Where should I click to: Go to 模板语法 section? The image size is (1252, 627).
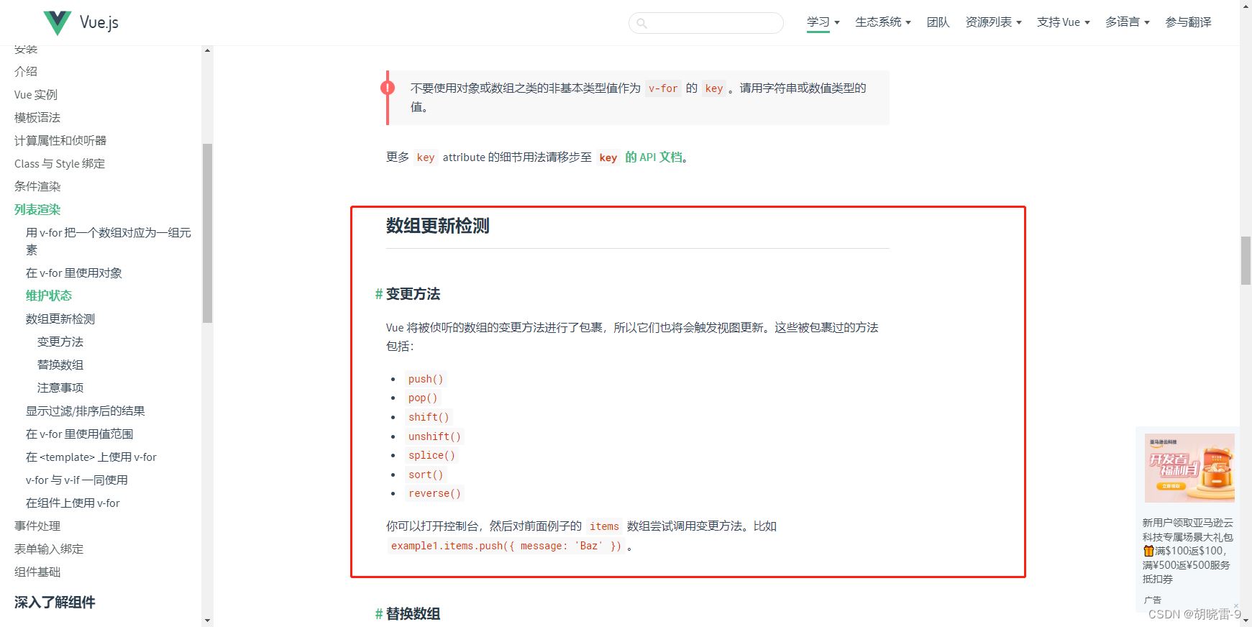[37, 117]
